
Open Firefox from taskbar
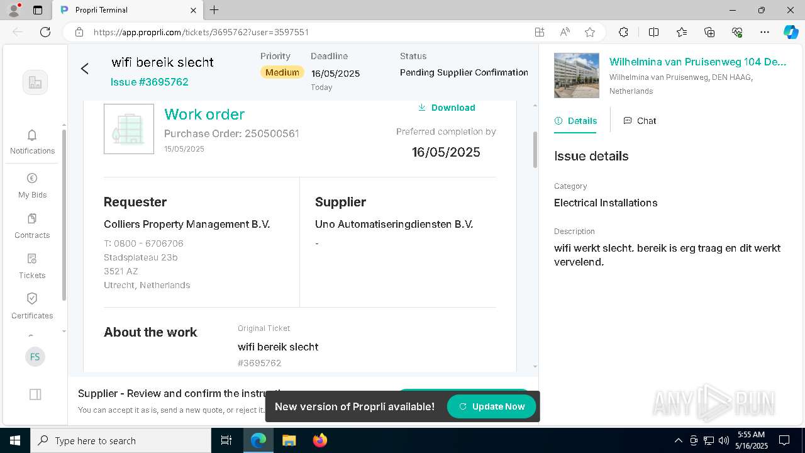[x=320, y=440]
